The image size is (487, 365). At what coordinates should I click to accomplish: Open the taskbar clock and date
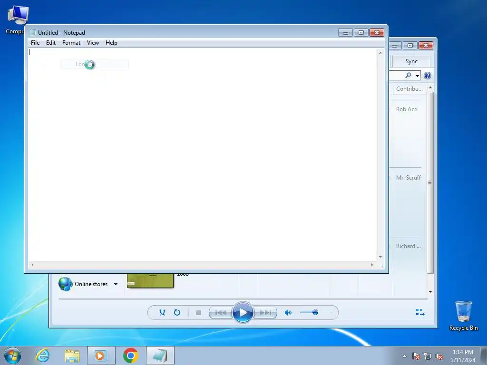click(463, 356)
